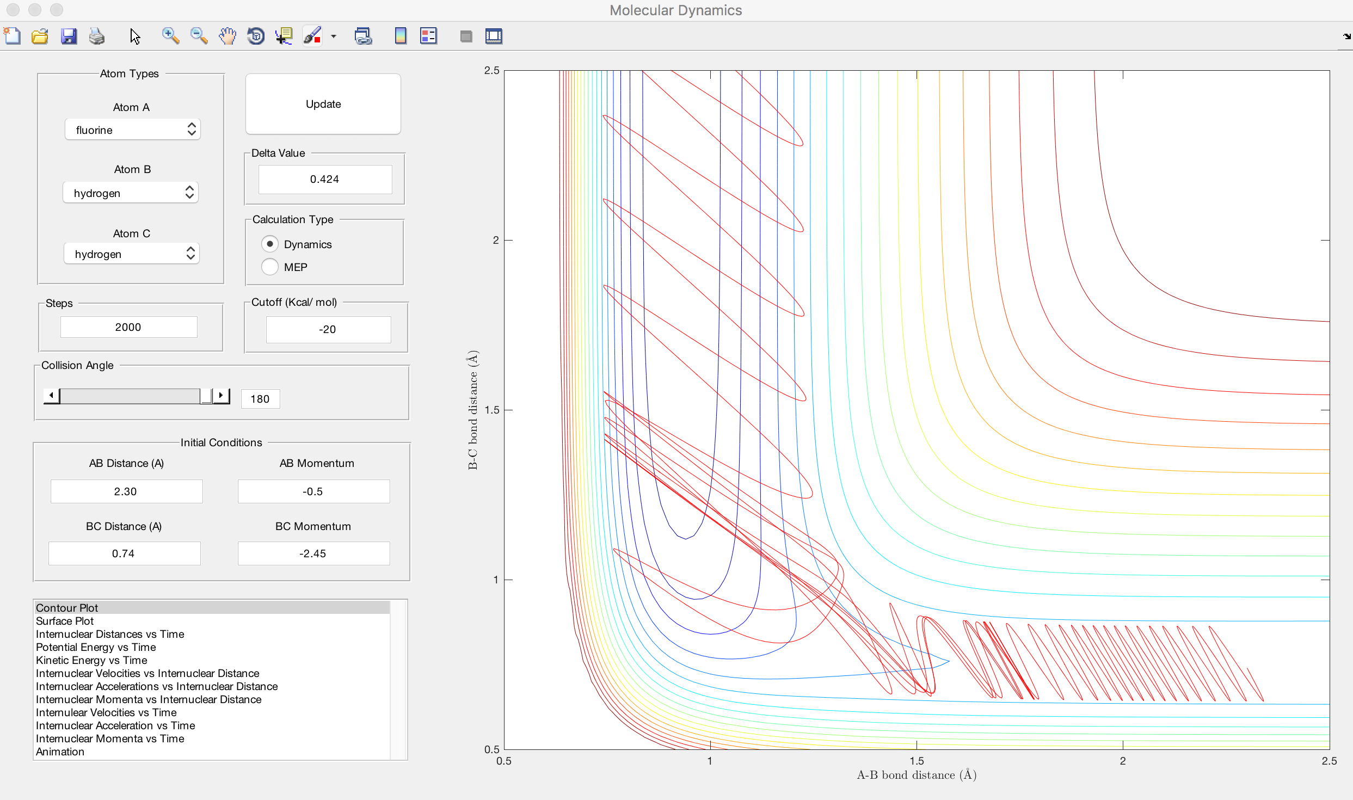Insert a colorbar from toolbar
The image size is (1353, 800).
point(400,36)
